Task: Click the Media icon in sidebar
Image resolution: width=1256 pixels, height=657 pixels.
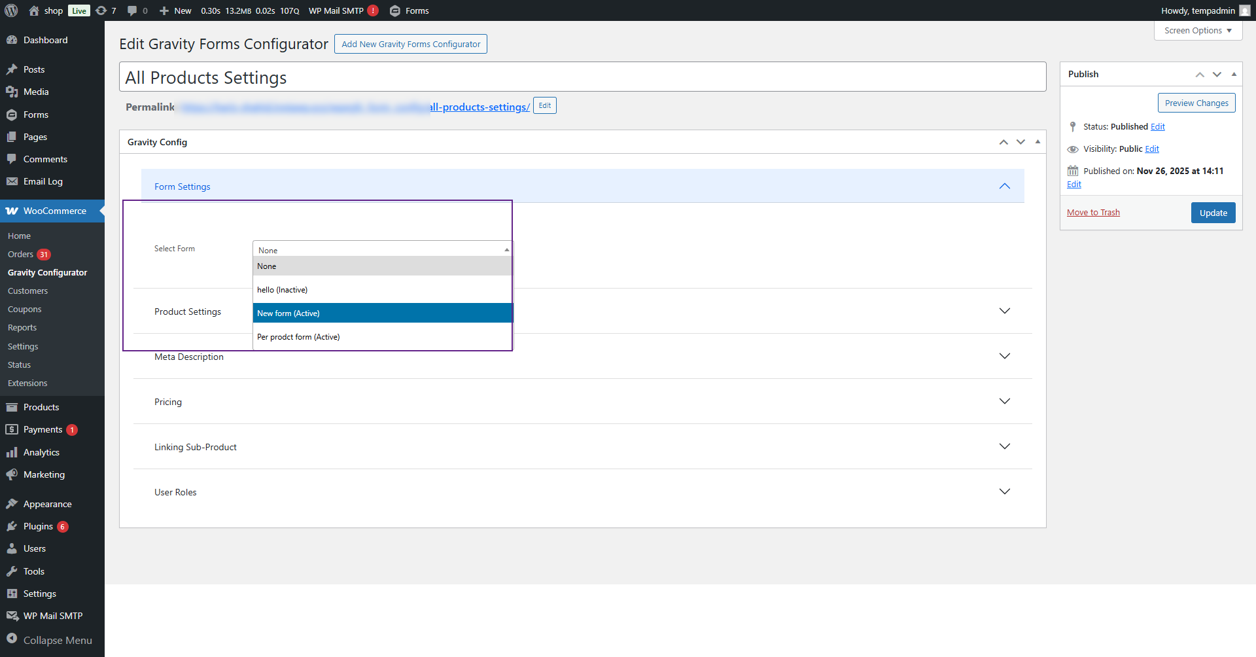Action: click(12, 92)
